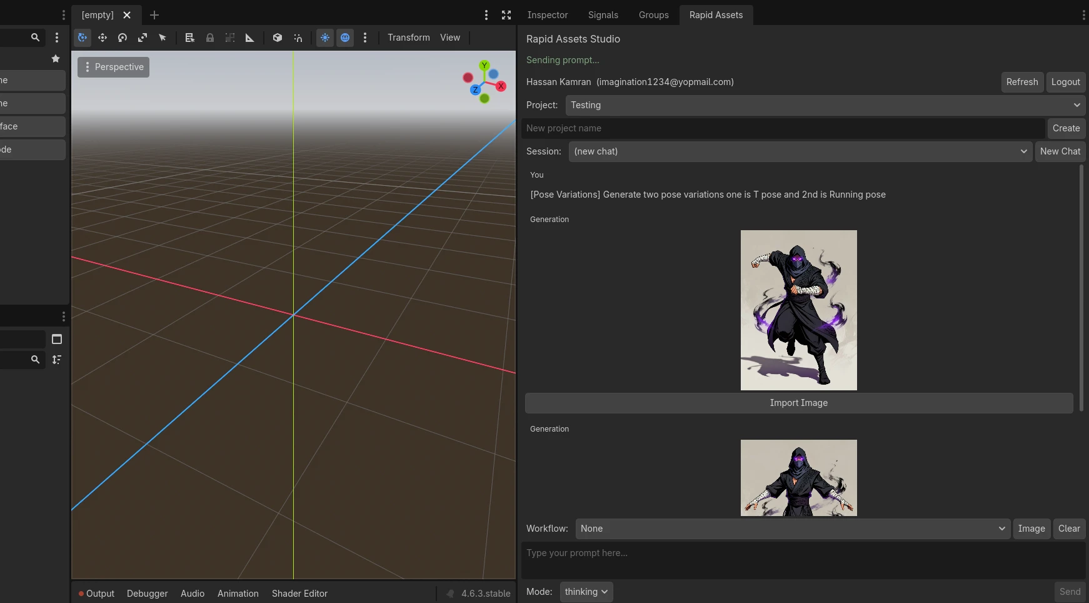Screen dimensions: 1089x603
Task: Start a New Chat
Action: (x=1060, y=151)
